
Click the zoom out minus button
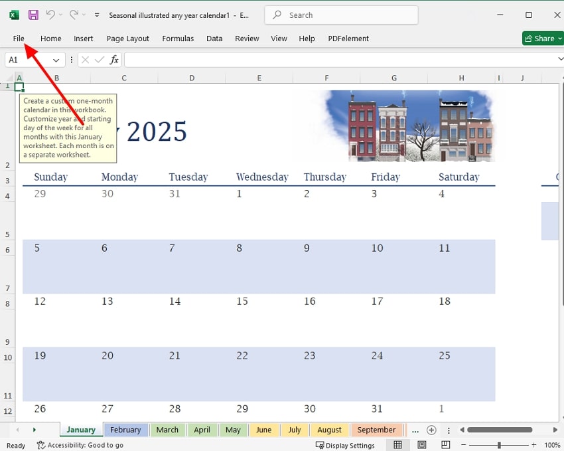(x=464, y=445)
